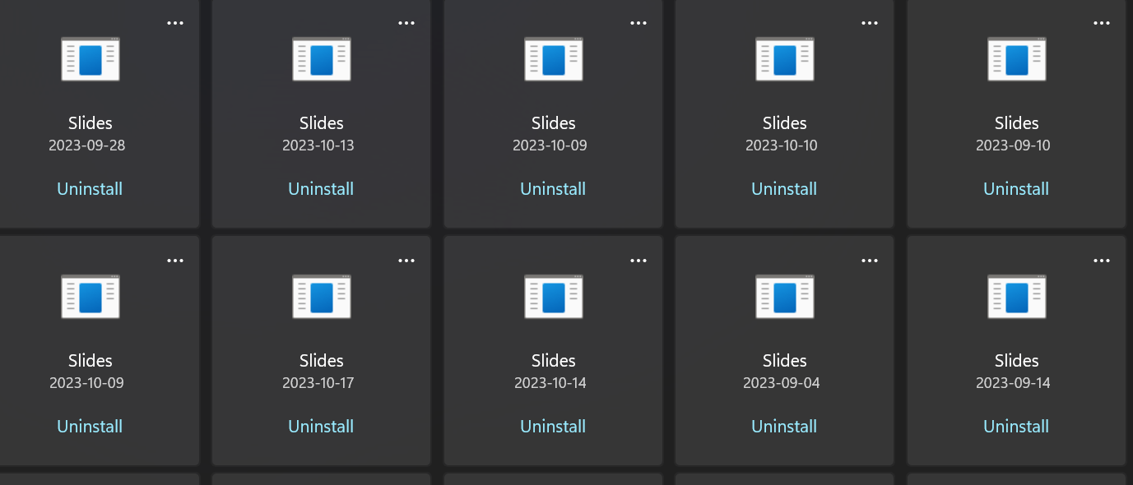Open the three-dot menu for Slides 2023-10-14
1133x485 pixels.
[638, 261]
